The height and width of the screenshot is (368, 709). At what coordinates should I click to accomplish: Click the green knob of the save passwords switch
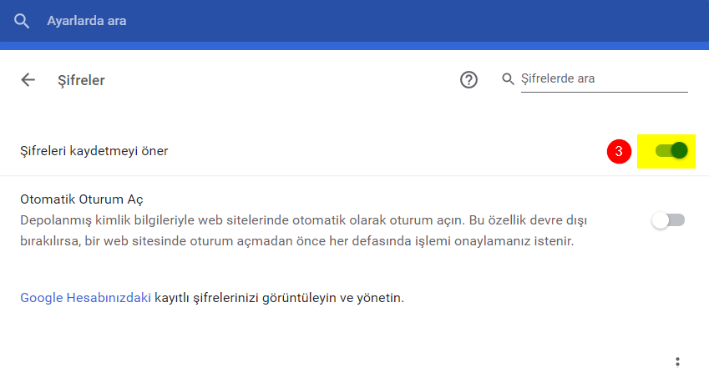click(679, 150)
